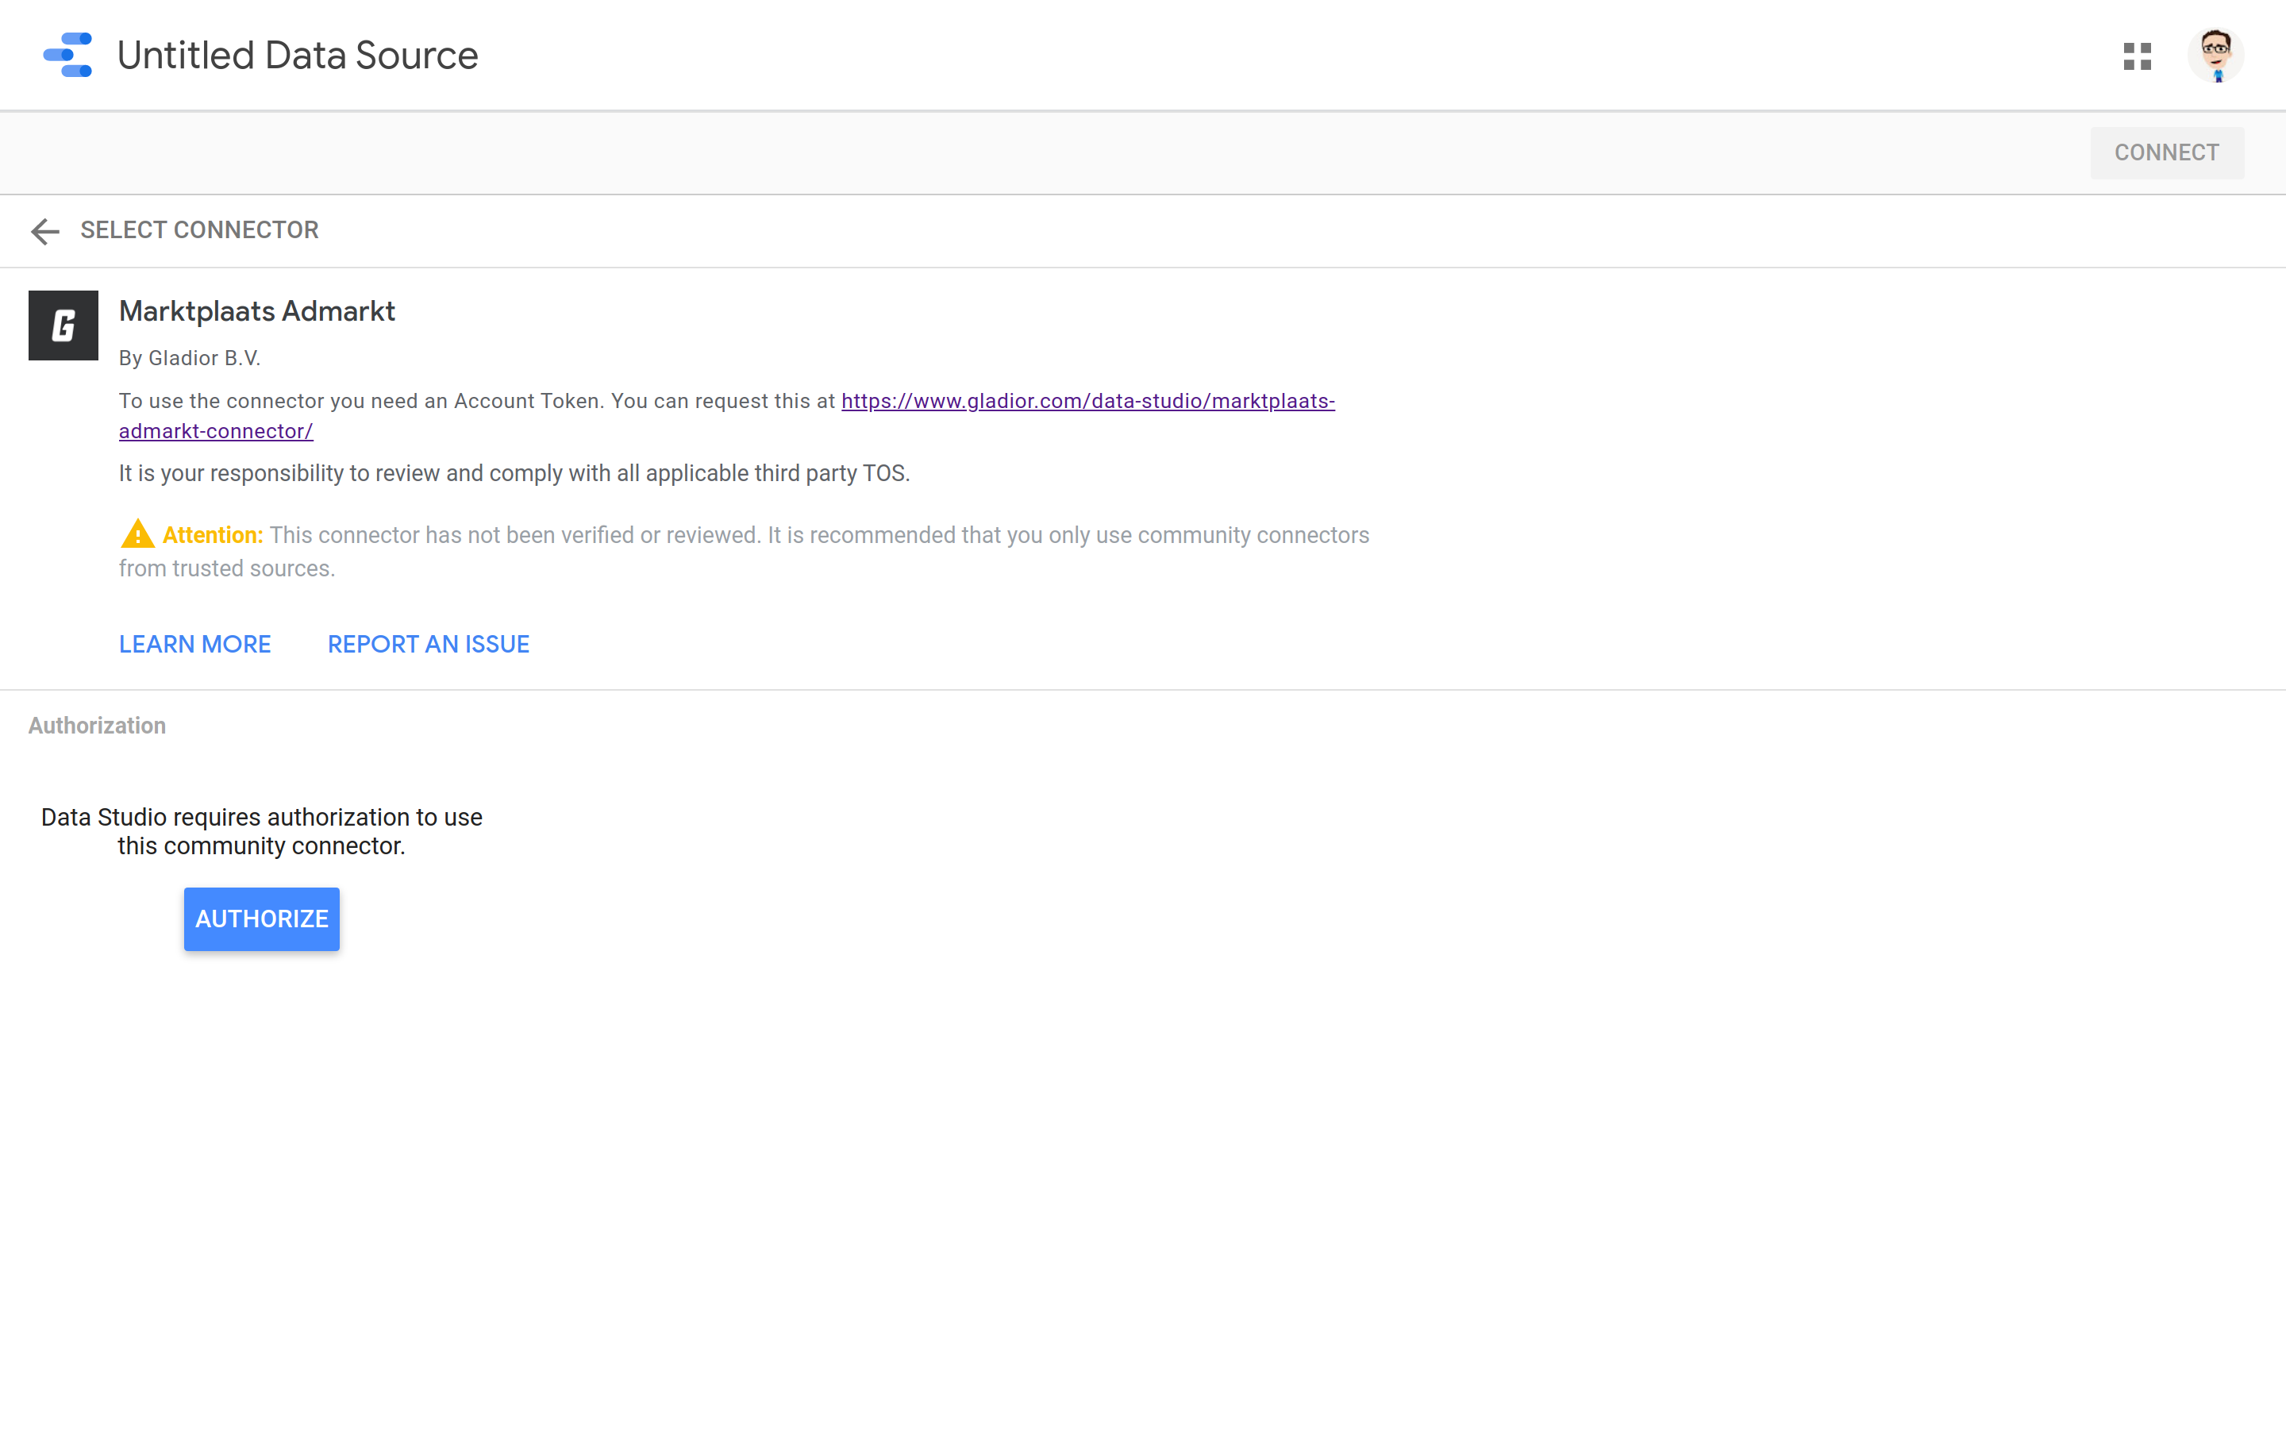
Task: Click the Data Studio requires authorization message
Action: coord(262,830)
